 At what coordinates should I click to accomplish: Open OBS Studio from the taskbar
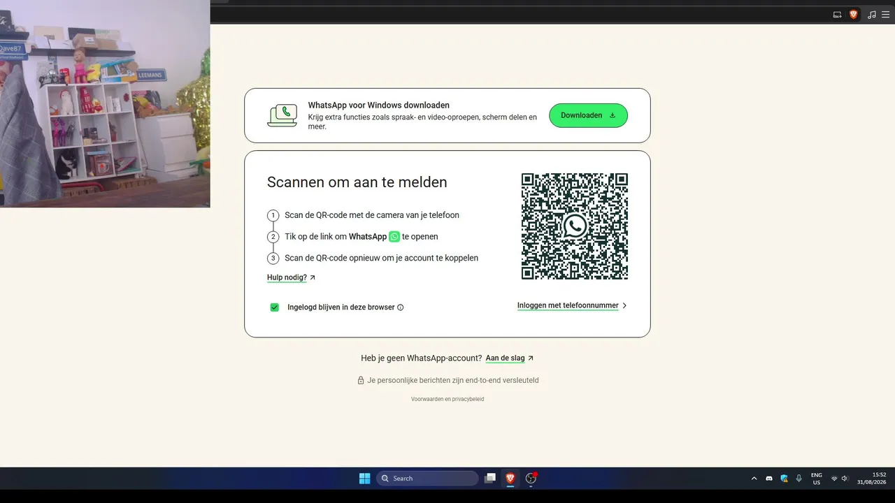click(x=531, y=479)
